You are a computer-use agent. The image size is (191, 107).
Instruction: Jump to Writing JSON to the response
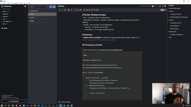coord(179,17)
